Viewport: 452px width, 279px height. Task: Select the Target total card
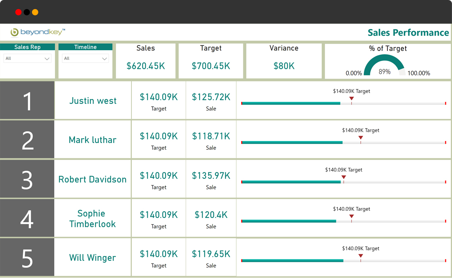click(211, 61)
